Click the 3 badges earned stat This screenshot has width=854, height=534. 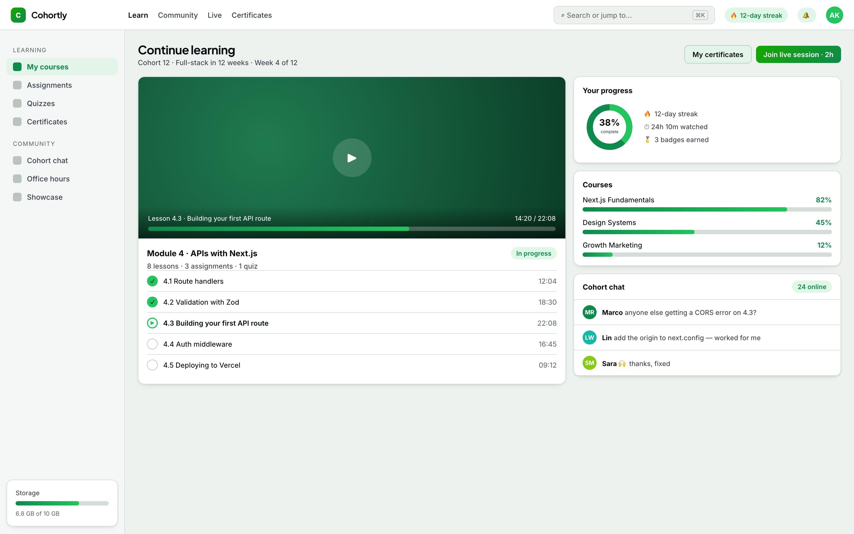(676, 140)
